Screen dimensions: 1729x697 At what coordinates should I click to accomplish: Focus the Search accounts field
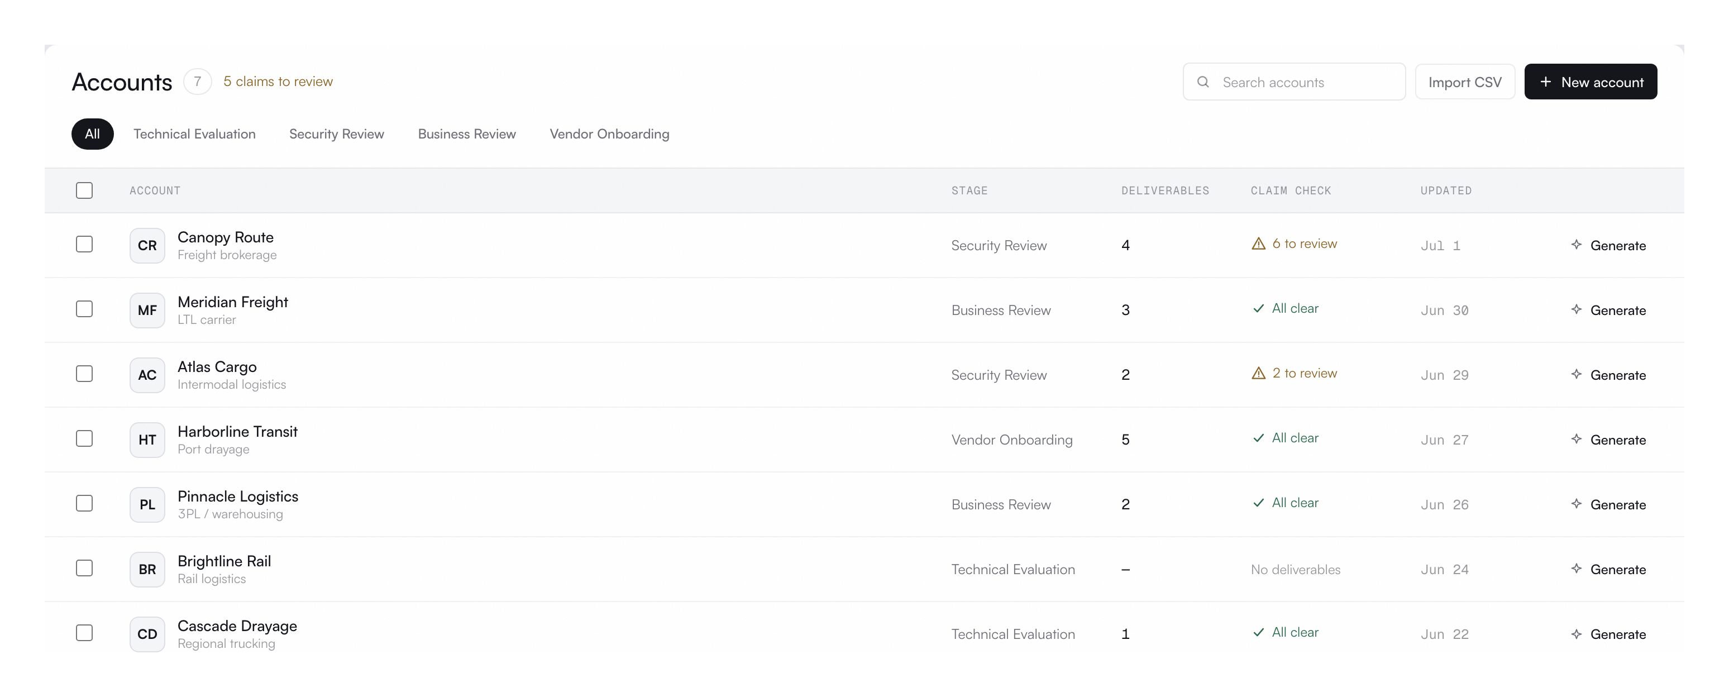pyautogui.click(x=1293, y=82)
